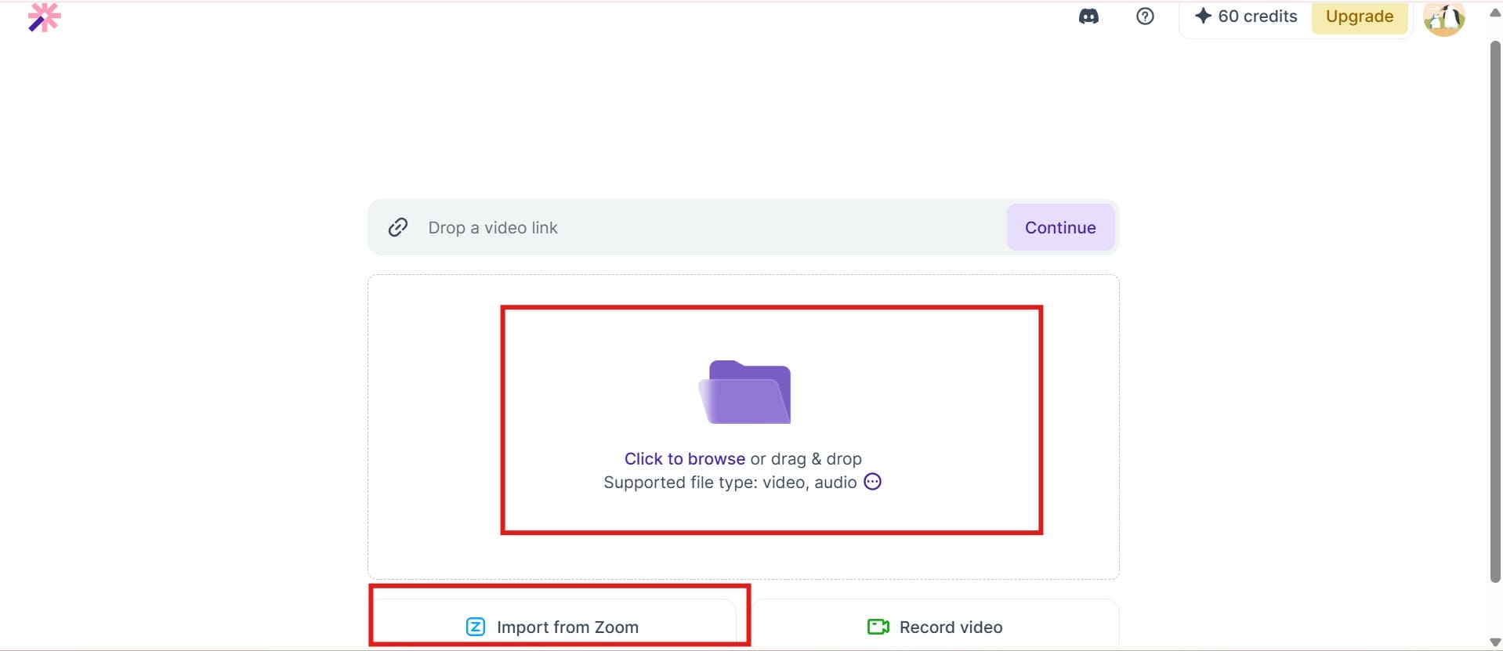The image size is (1503, 651).
Task: Click the yellow Upgrade button
Action: point(1360,16)
